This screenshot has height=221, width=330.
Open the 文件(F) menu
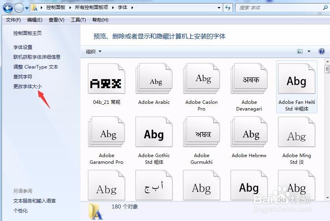(13, 20)
